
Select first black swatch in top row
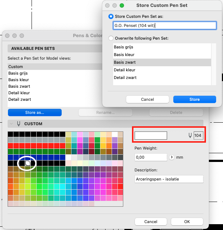[11, 134]
